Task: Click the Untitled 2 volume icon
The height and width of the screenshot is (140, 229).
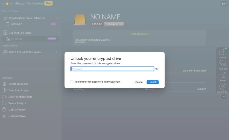Action: tap(7, 24)
